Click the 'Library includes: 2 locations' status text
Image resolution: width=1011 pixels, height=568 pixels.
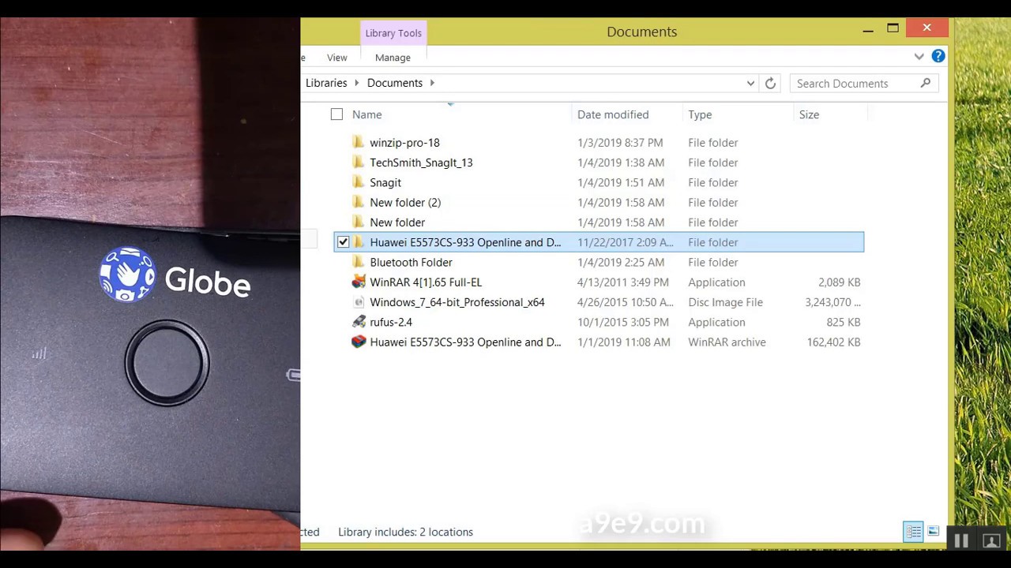(x=405, y=532)
